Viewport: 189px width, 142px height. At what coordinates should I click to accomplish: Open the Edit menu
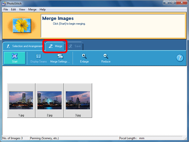coord(13,9)
